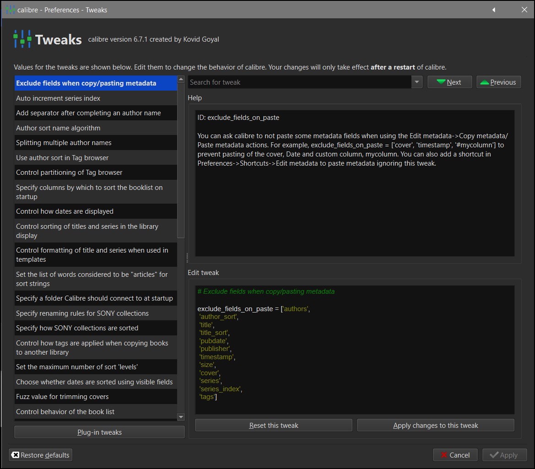Image resolution: width=535 pixels, height=469 pixels.
Task: Select 'Specify how SONY collections are sorted'
Action: (96, 328)
